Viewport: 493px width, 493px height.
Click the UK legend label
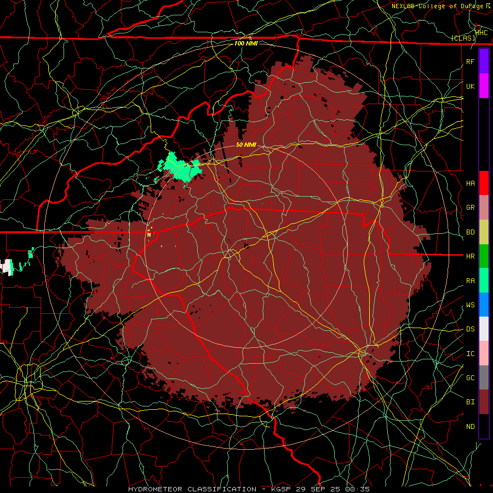(x=471, y=86)
